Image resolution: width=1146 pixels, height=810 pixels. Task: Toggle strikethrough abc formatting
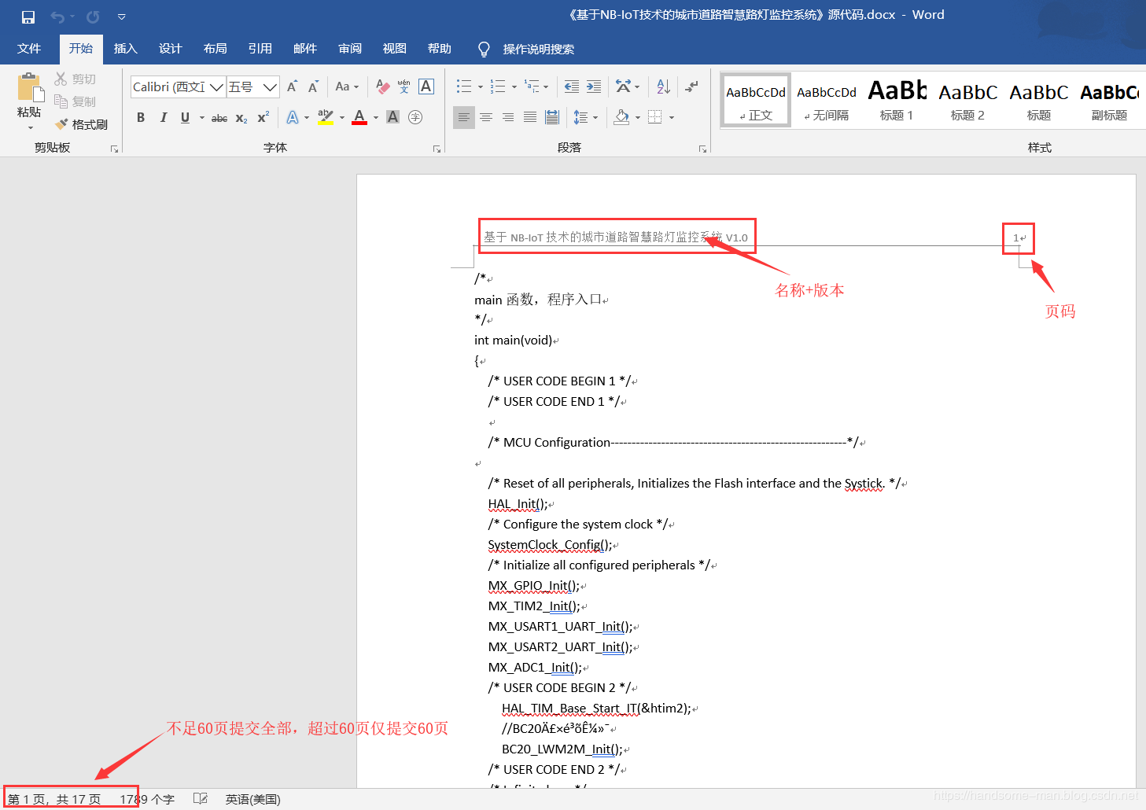point(219,118)
